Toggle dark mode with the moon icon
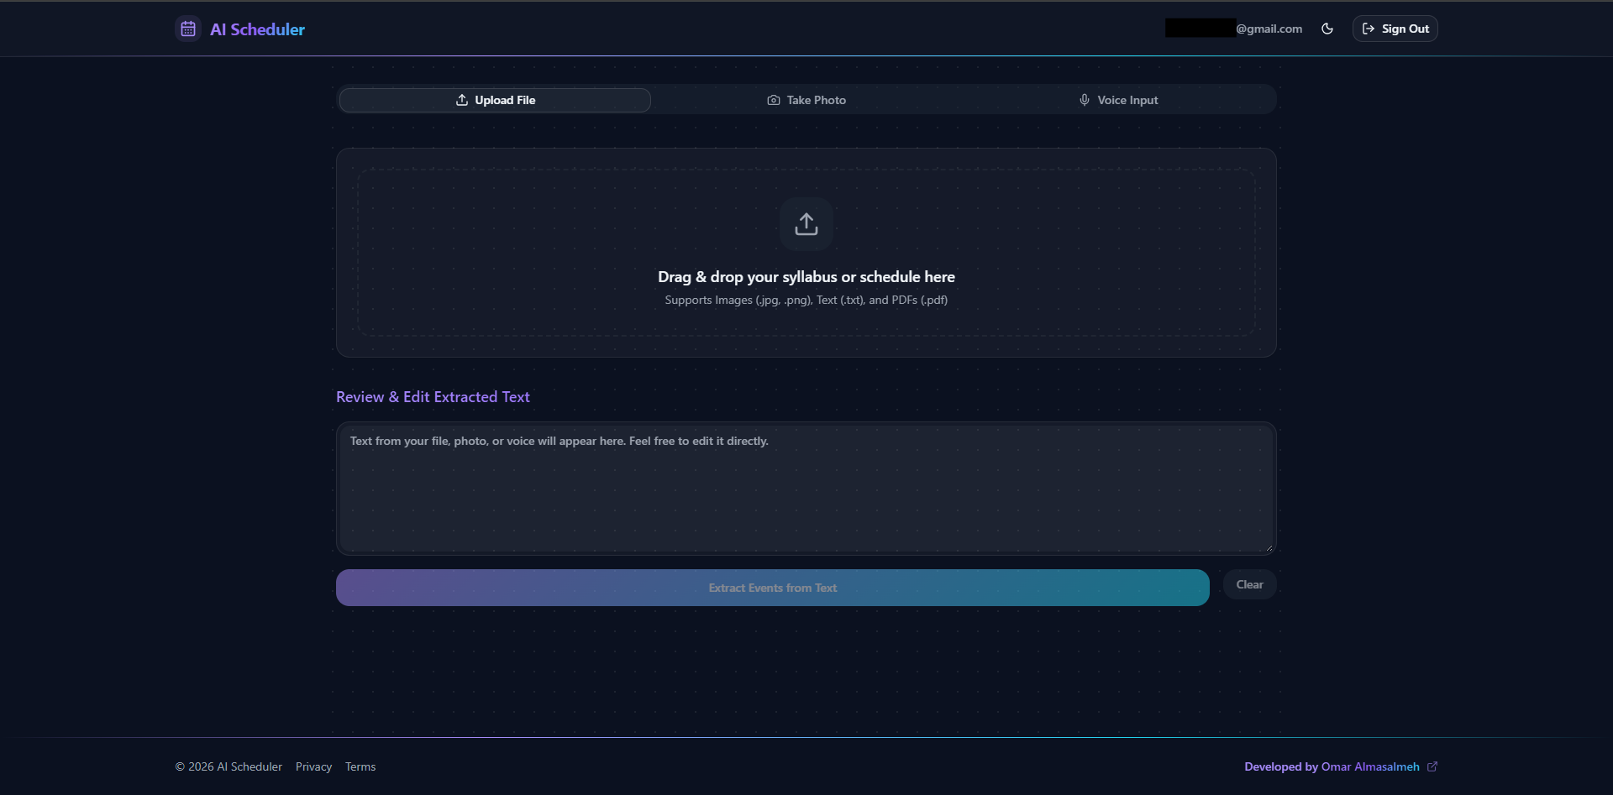 (x=1327, y=29)
